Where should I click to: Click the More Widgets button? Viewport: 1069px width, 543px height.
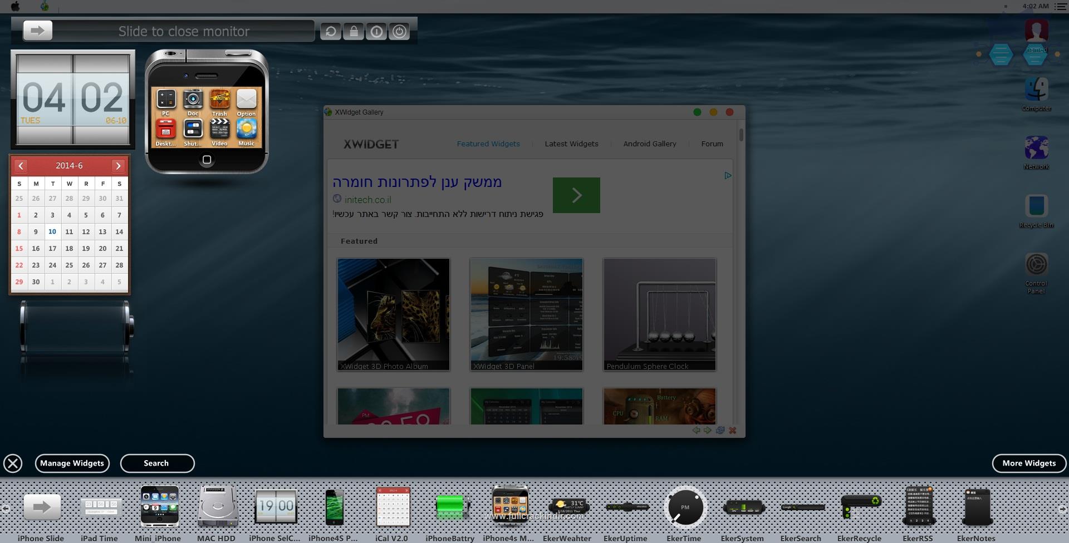tap(1029, 463)
